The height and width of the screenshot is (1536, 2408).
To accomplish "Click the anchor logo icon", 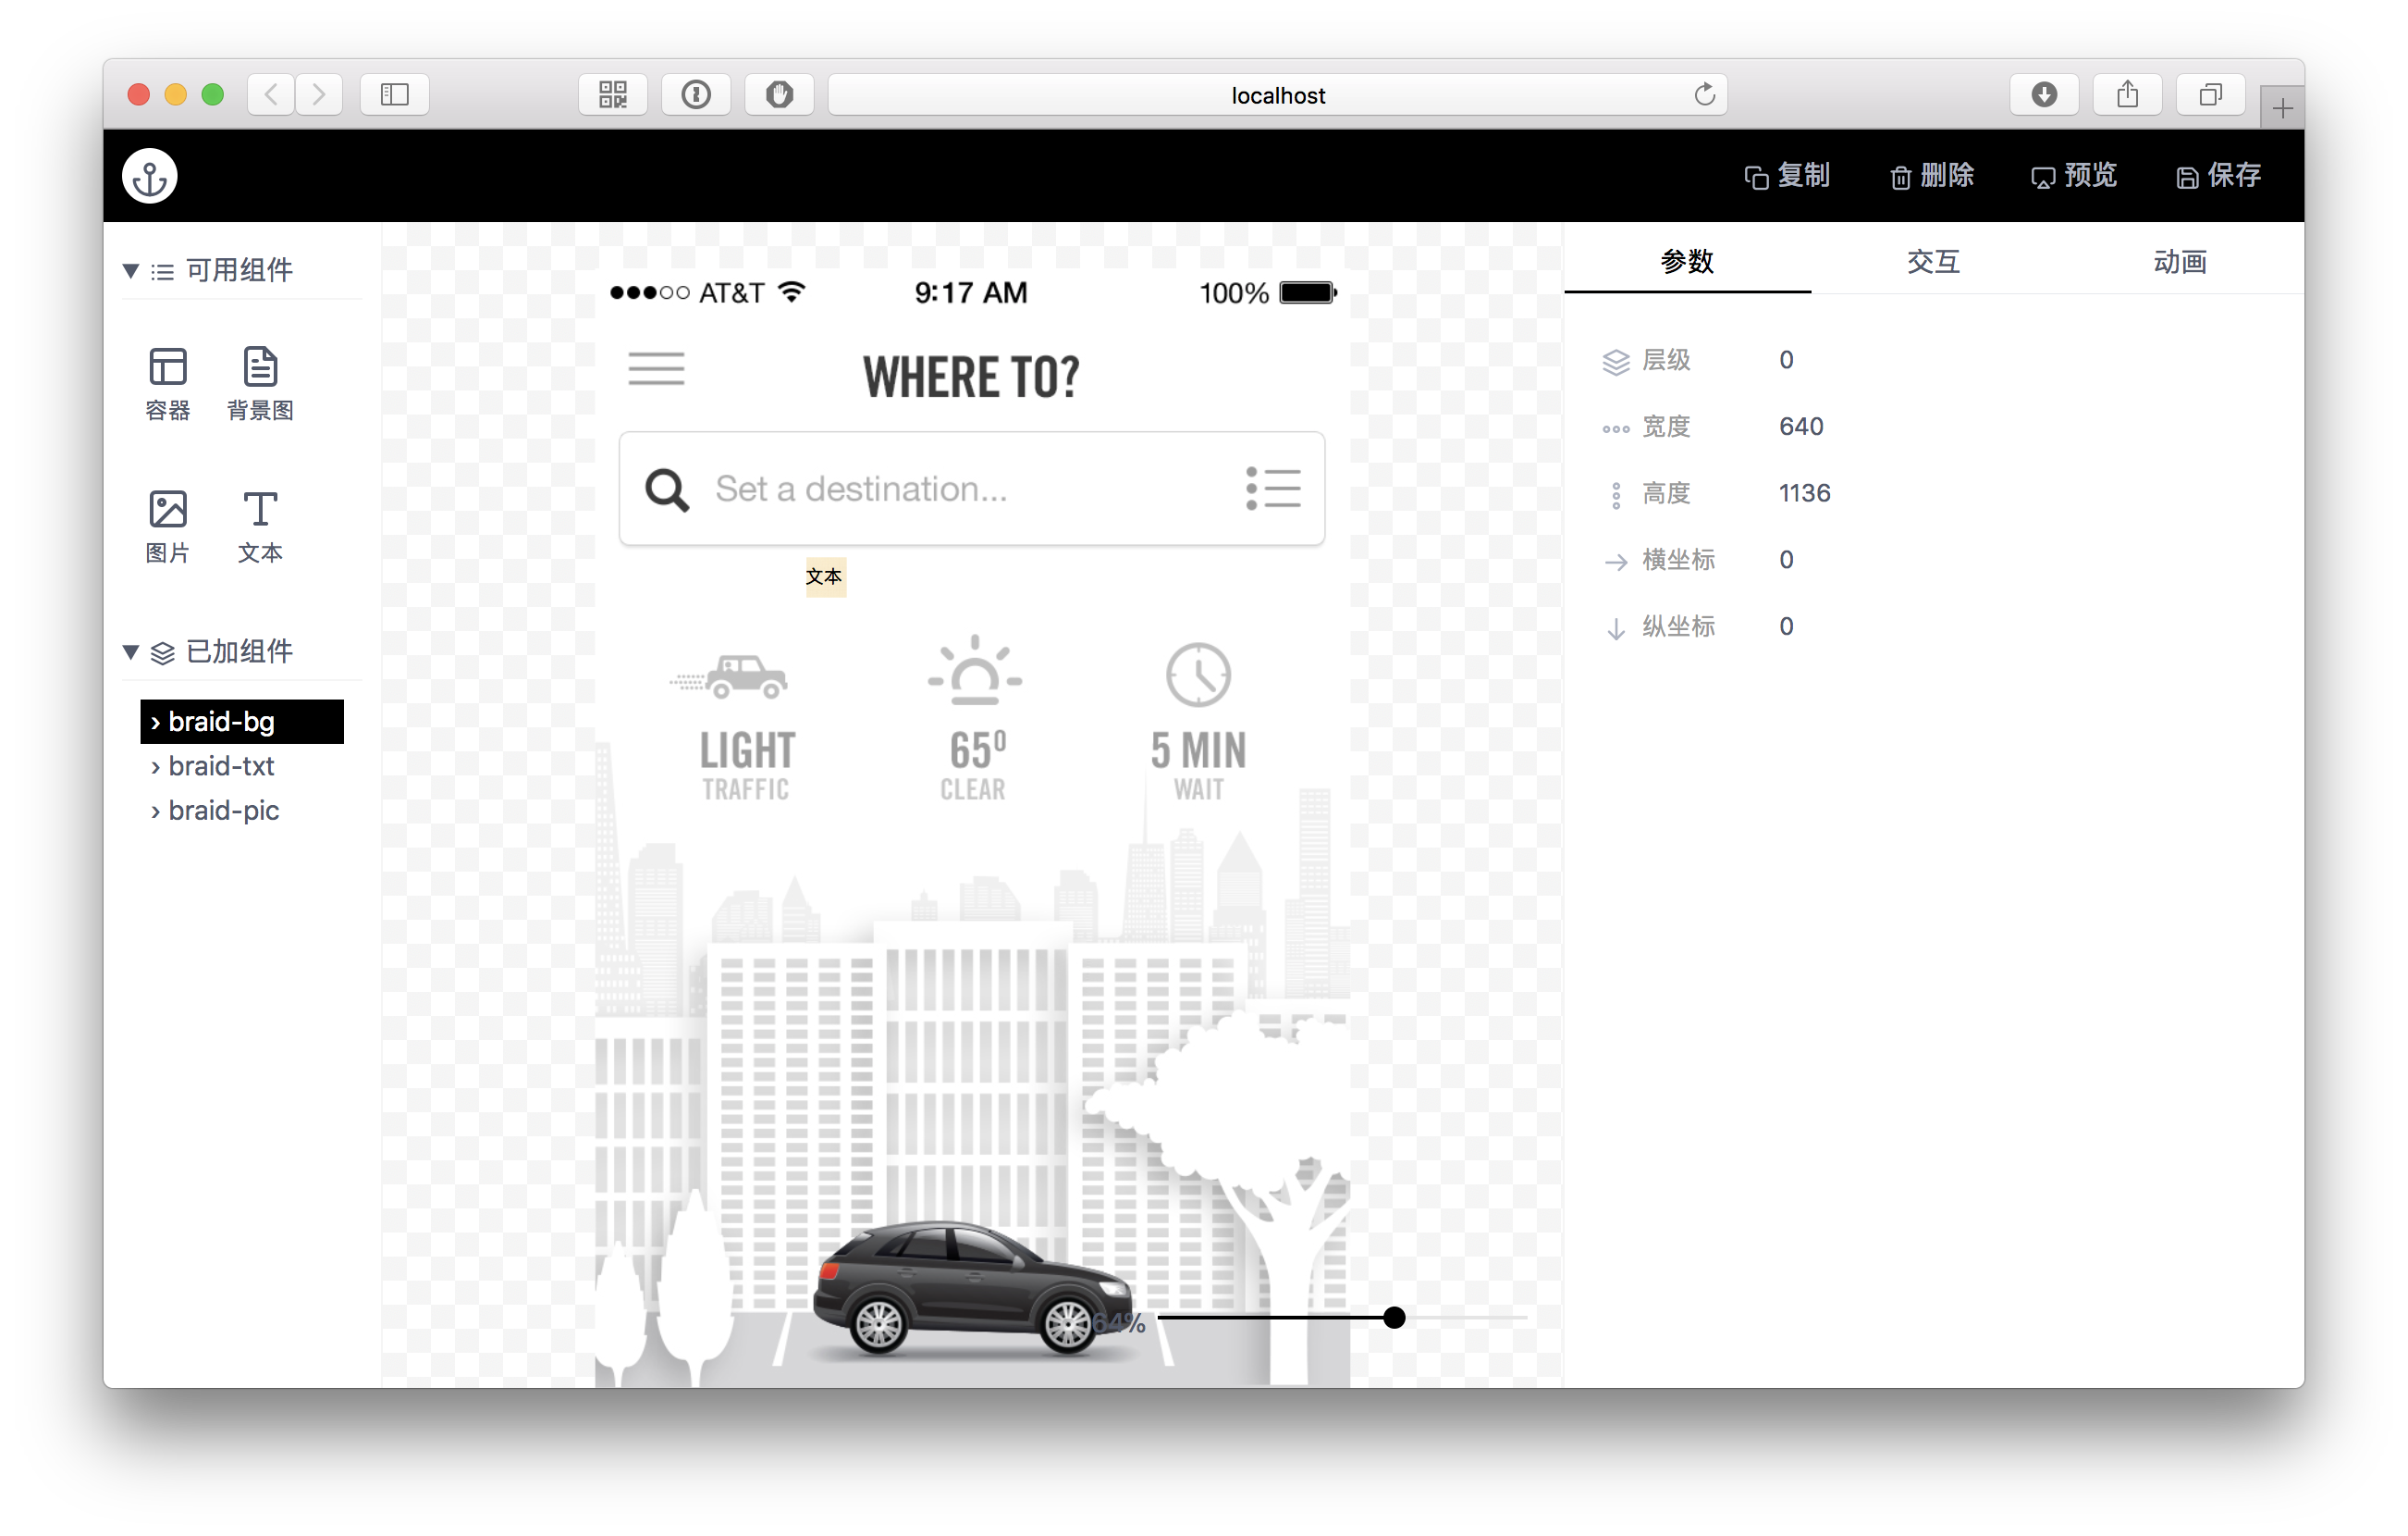I will tap(149, 176).
